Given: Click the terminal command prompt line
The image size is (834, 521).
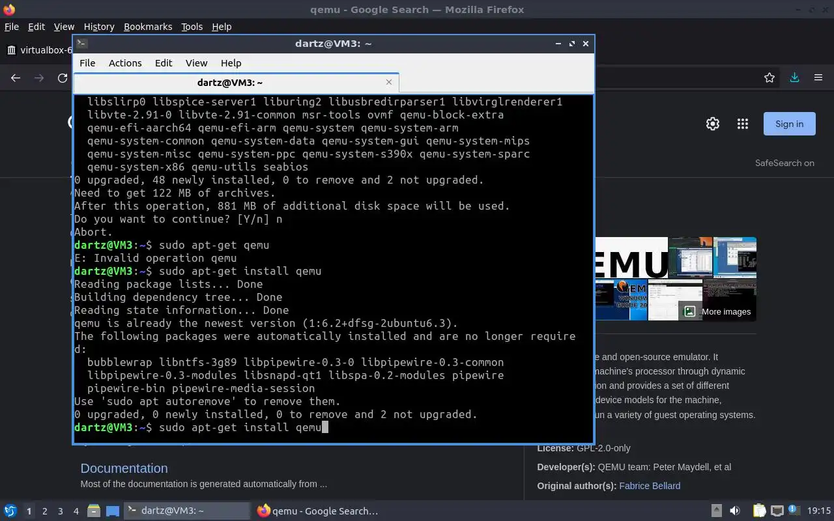Looking at the screenshot, I should click(x=201, y=427).
